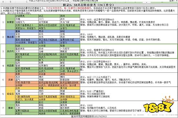
Task: Click the 姜维 hero cell
Action: tap(27, 102)
